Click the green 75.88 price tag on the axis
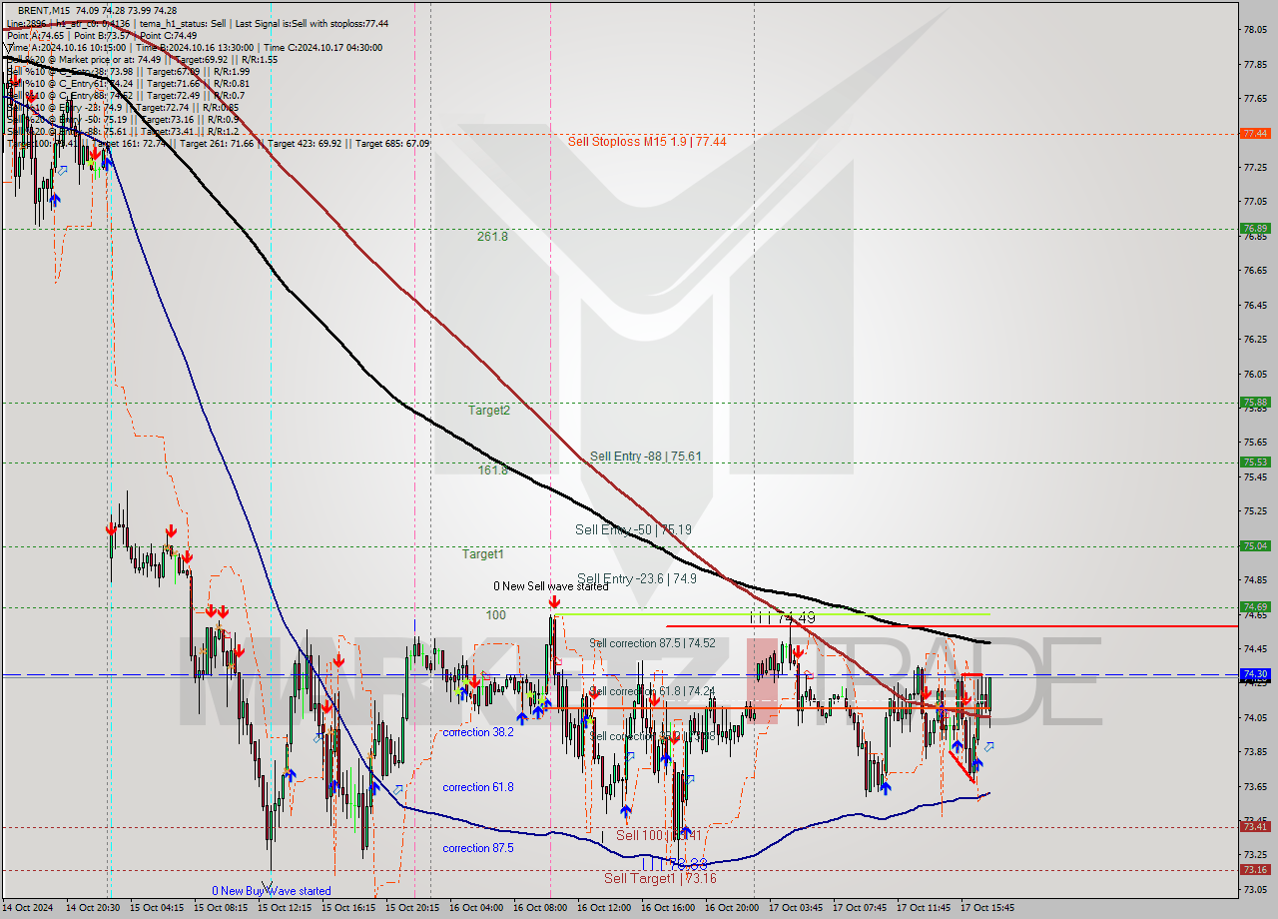This screenshot has height=919, width=1278. 1255,403
